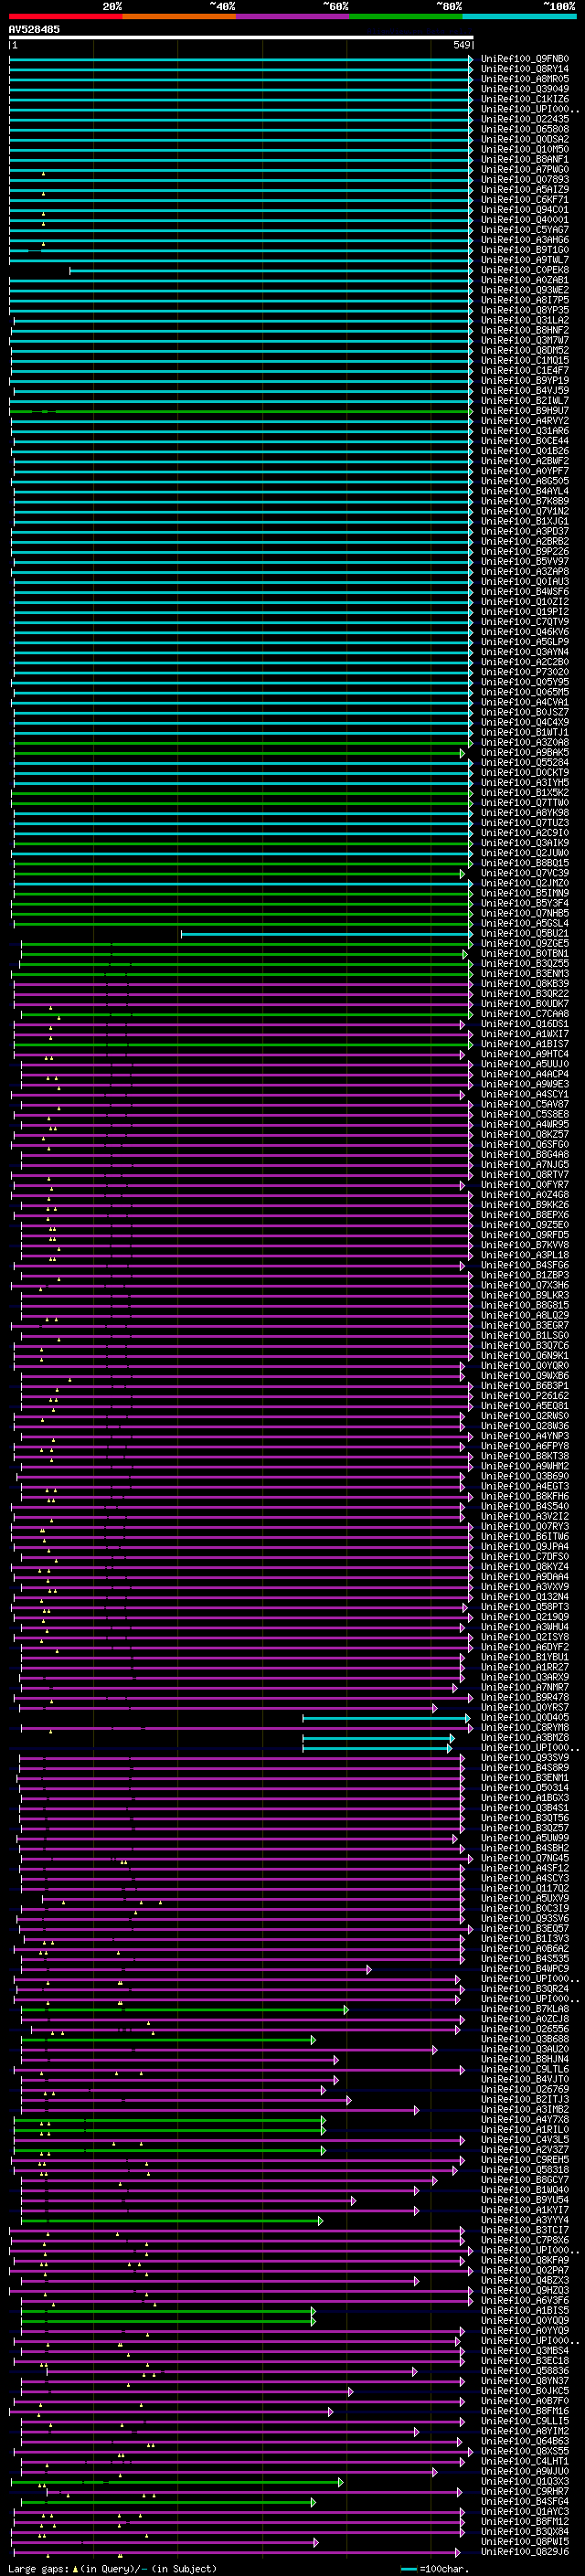Image resolution: width=585 pixels, height=2576 pixels.
Task: Select the UniRef100_Q5BU21 label
Action: pyautogui.click(x=525, y=934)
